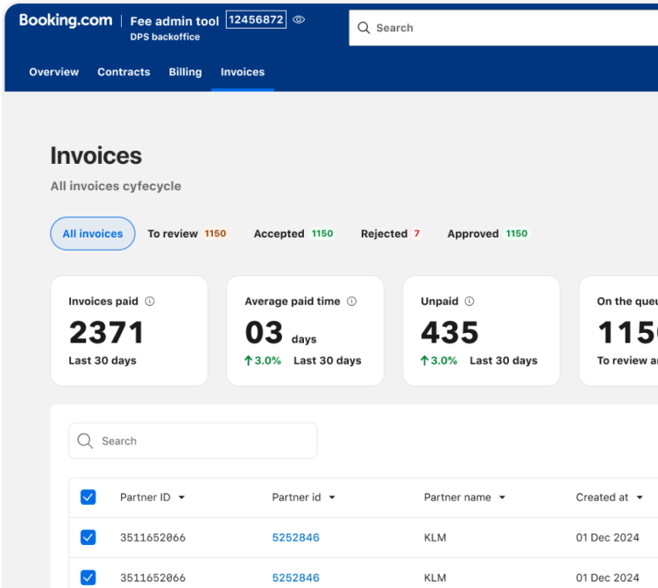Expand the Partner name column dropdown
The width and height of the screenshot is (658, 588).
(x=502, y=498)
